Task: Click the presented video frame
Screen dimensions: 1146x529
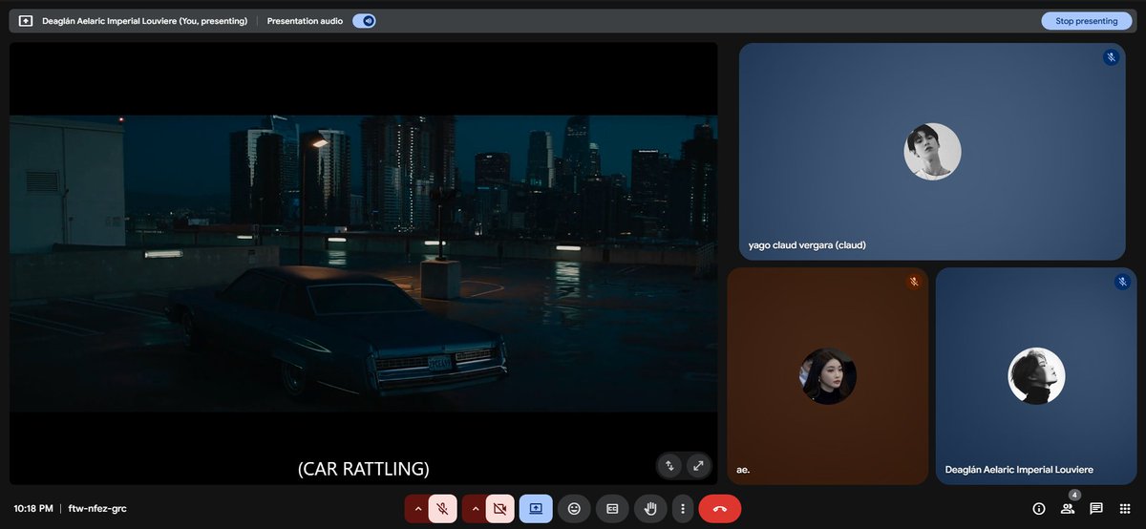Action: click(x=363, y=264)
